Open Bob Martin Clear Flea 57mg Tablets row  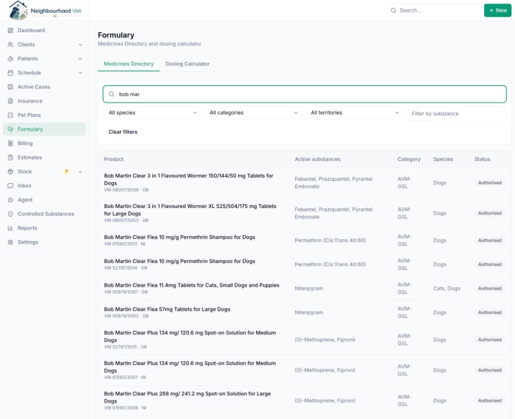pos(304,312)
